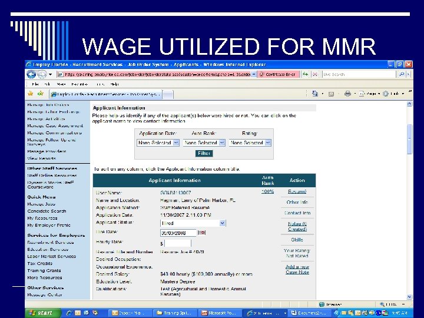Click the Feeds icon in command bar
This screenshot has width=424, height=318.
coord(331,94)
